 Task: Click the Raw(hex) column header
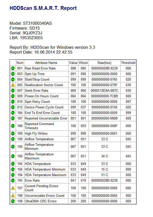click(x=104, y=63)
